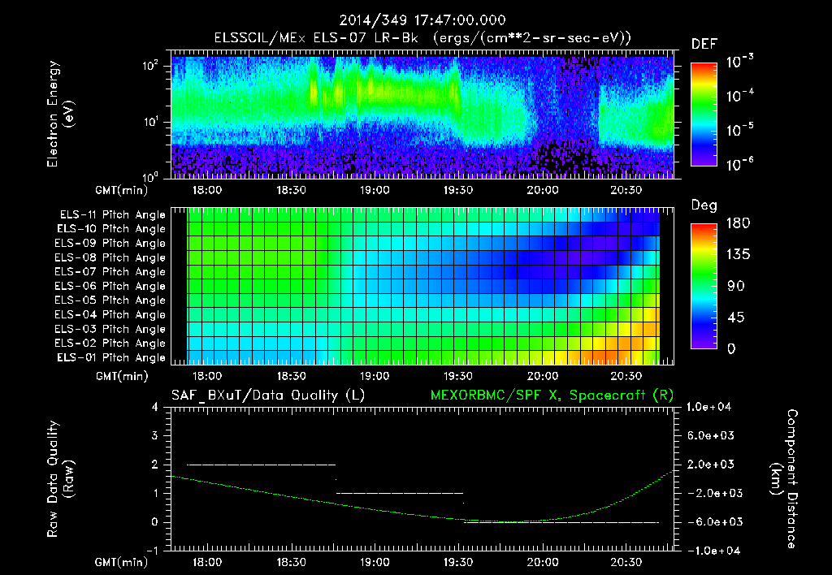This screenshot has width=832, height=575.
Task: Select the ELS-08 Pitch Angle row label
Action: (110, 257)
